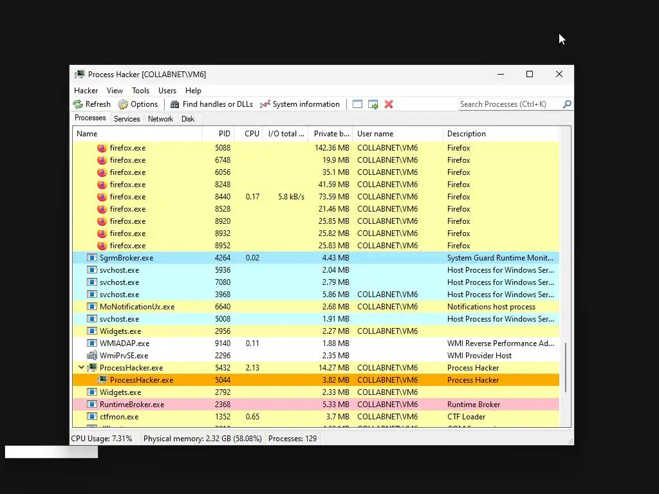
Task: Click Firefox icon for PID 8952
Action: [102, 245]
